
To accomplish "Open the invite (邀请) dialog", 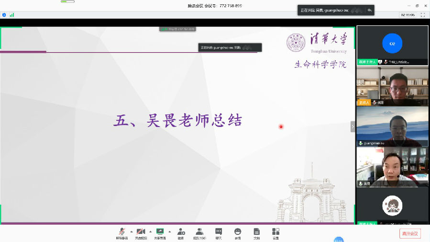I will 181,233.
